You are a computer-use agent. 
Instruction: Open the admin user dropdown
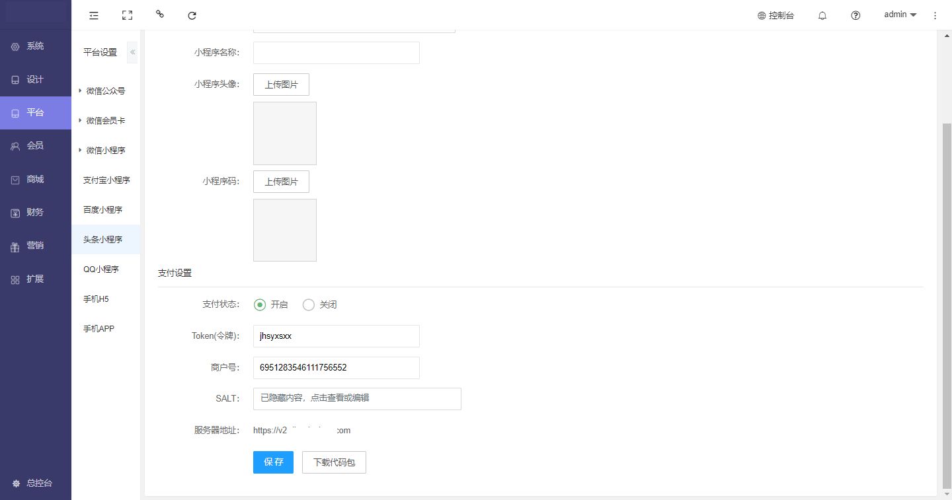pos(900,15)
